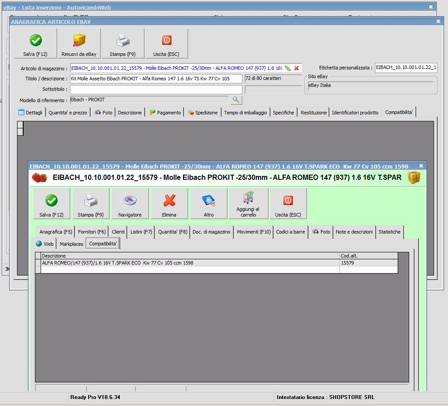Click eBay Italia site field
448x406 pixels.
click(x=371, y=86)
